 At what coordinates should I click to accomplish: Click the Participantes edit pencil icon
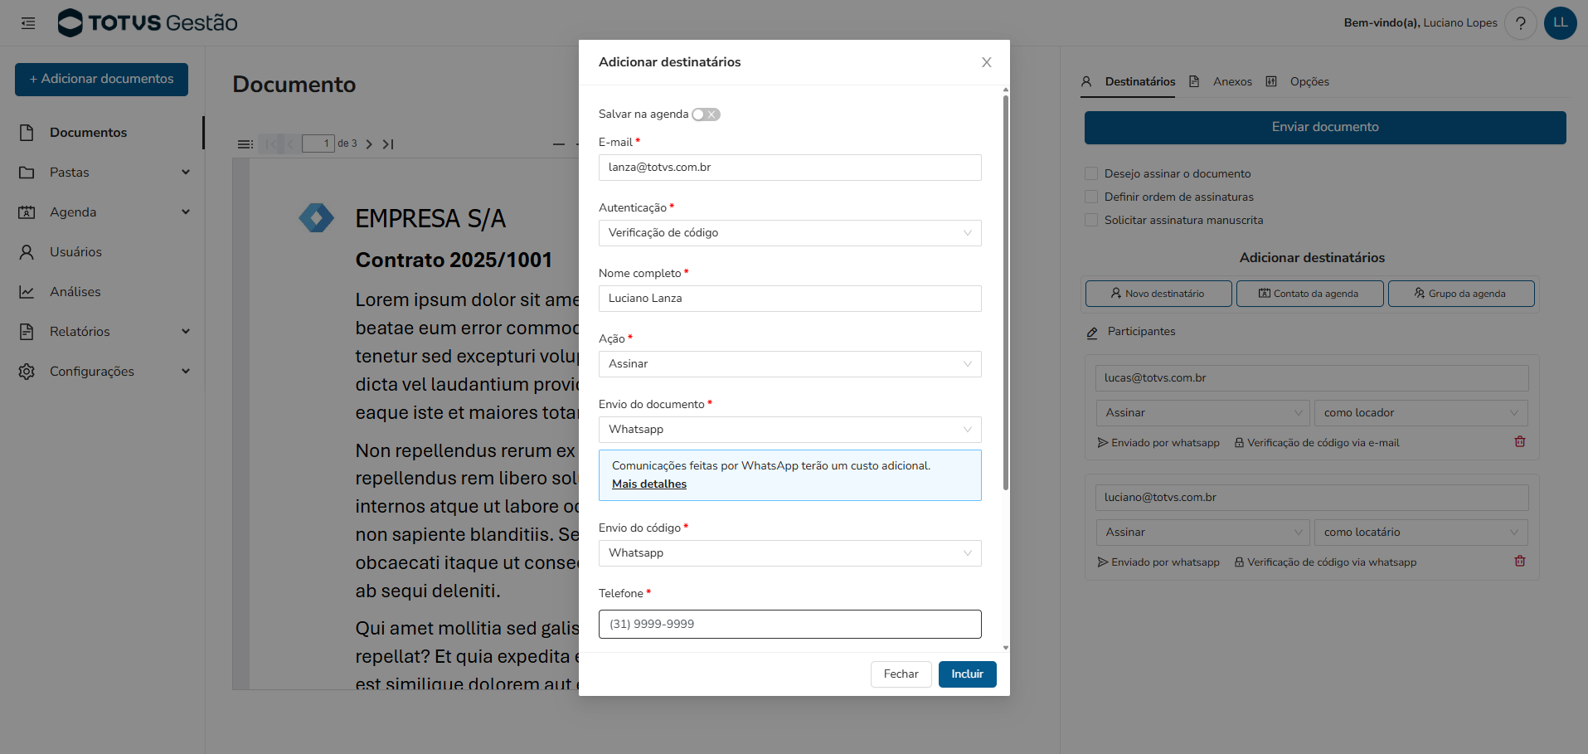[1092, 333]
